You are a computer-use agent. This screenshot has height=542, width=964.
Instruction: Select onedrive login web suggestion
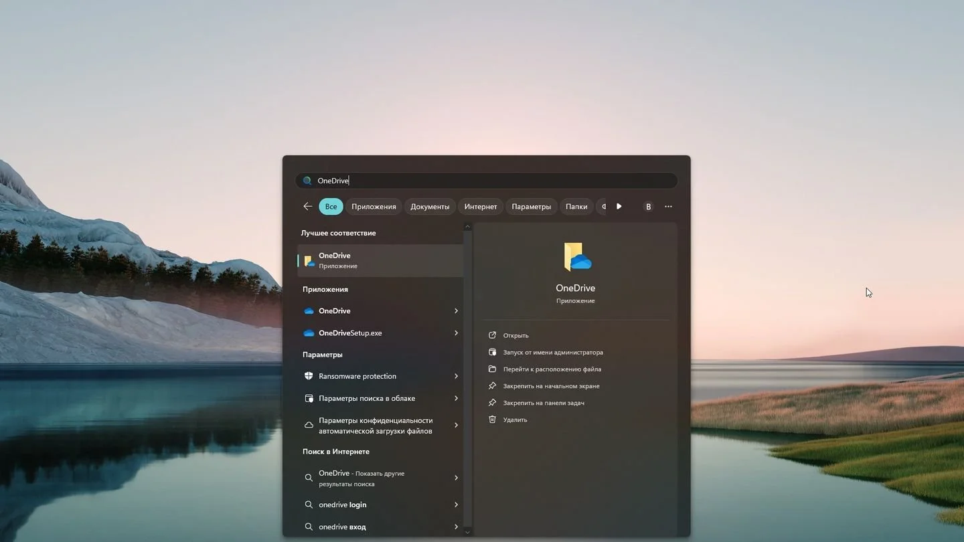tap(380, 505)
